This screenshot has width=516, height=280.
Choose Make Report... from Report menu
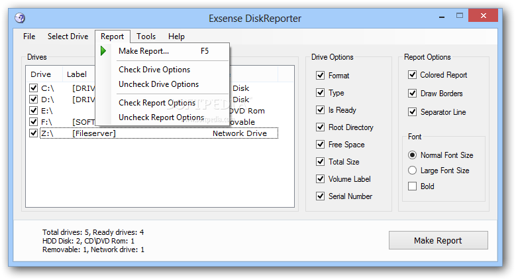tap(163, 51)
